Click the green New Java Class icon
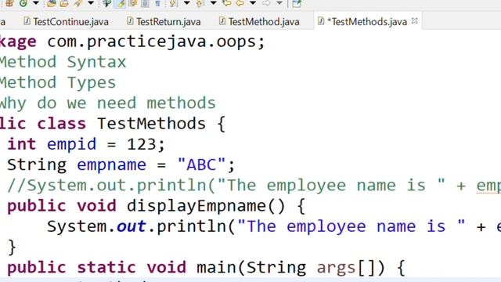The width and height of the screenshot is (501, 282). tap(23, 3)
